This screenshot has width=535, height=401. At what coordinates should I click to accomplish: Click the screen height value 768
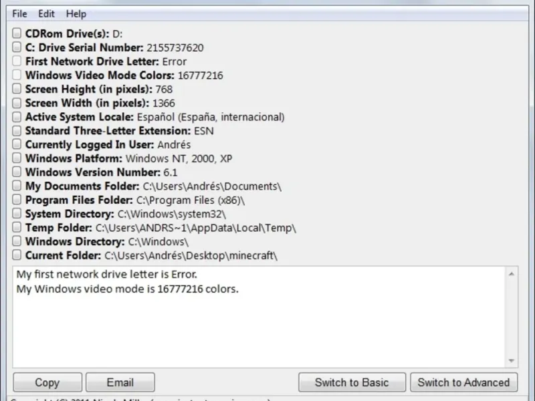point(164,90)
